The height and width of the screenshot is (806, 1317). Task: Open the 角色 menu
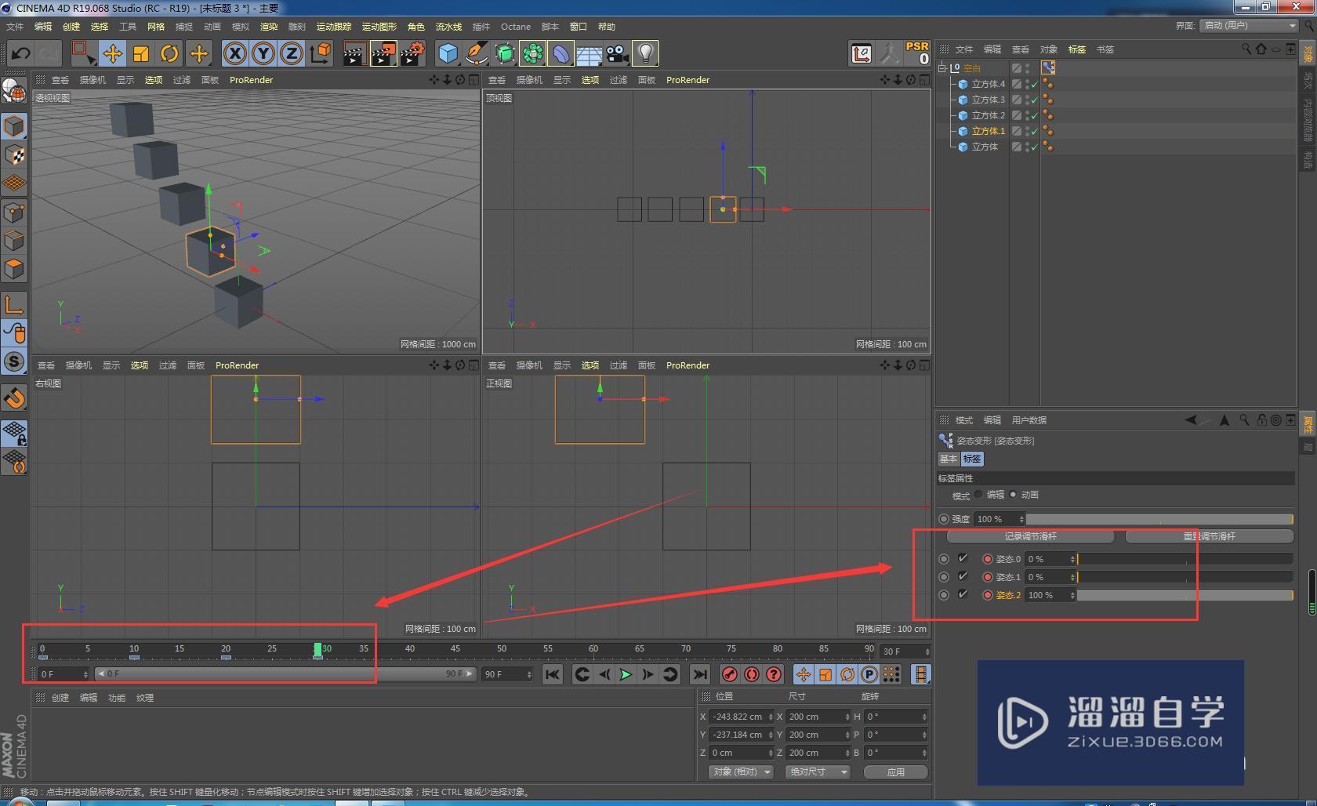[x=415, y=27]
